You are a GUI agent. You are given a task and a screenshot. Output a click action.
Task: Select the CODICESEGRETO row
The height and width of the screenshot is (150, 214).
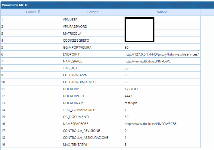click(76, 40)
